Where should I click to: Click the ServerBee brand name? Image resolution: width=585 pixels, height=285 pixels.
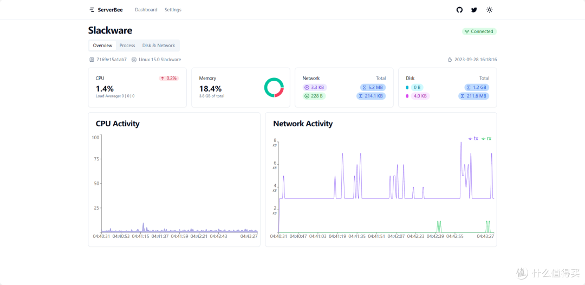coord(110,10)
